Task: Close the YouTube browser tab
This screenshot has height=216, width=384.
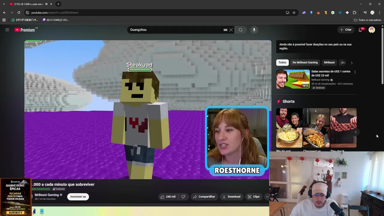Action: point(51,4)
